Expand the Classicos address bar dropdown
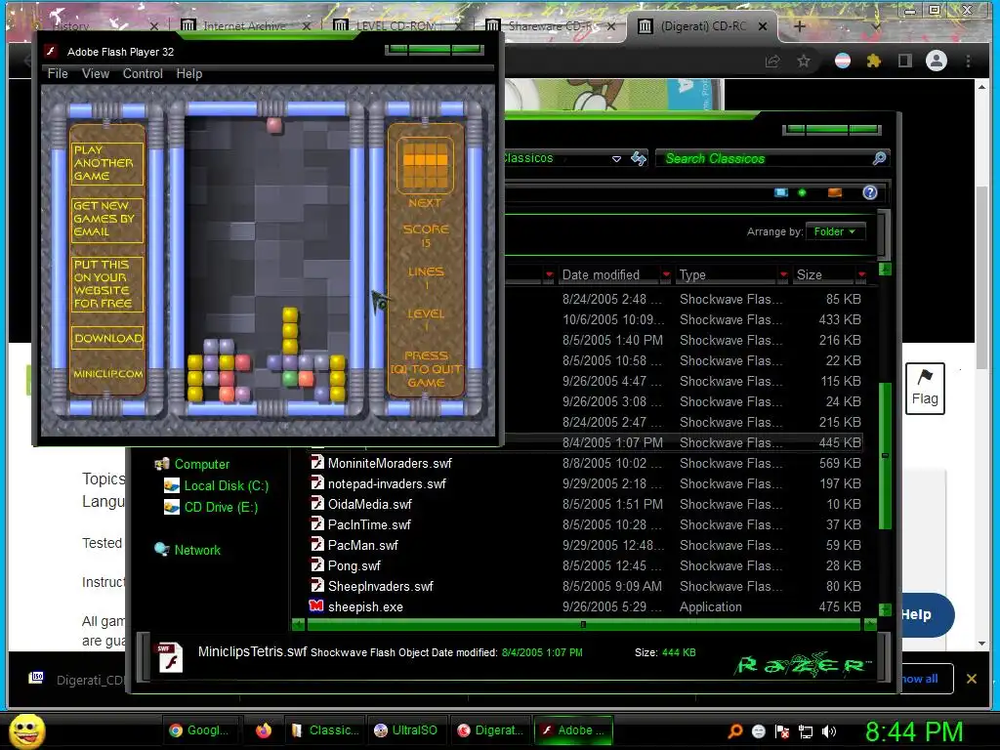Image resolution: width=1000 pixels, height=750 pixels. pos(616,159)
